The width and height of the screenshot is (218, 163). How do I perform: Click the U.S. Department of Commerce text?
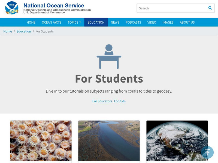[44, 12]
